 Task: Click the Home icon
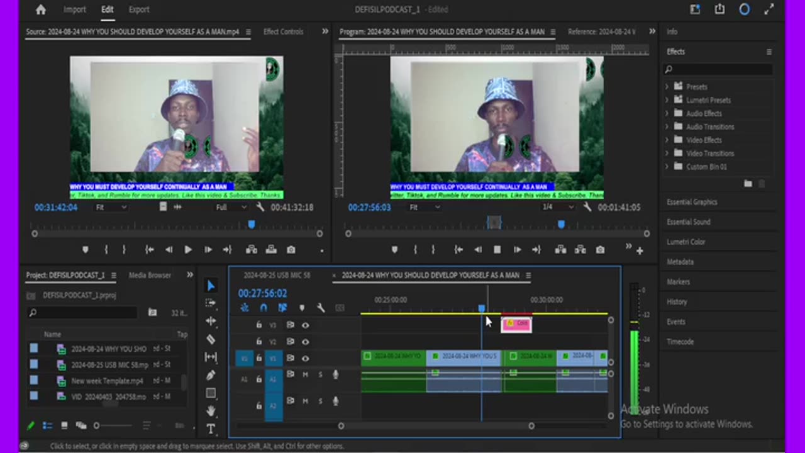point(41,9)
